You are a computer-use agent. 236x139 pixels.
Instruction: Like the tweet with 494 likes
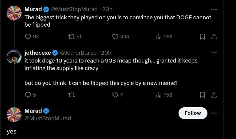tap(115, 37)
